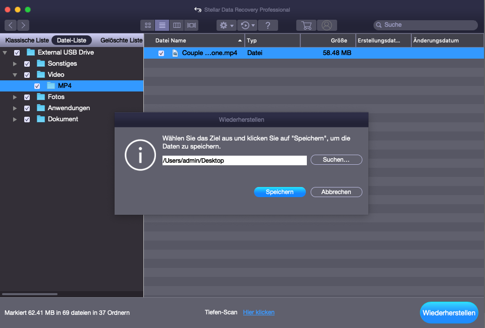
Task: Click the back navigation arrow
Action: tap(11, 25)
